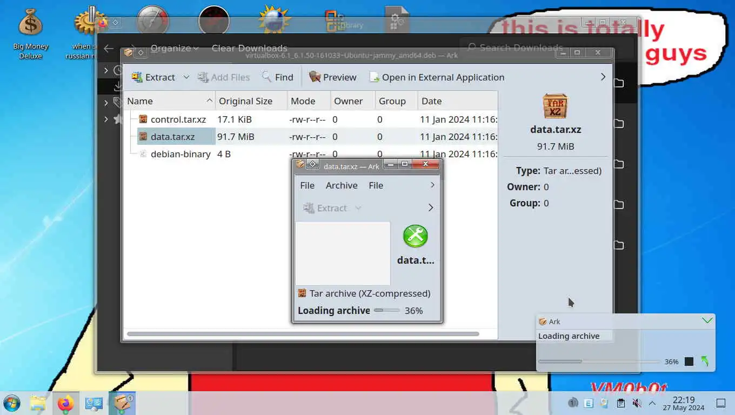Click the Ark package icon on taskbar
This screenshot has height=415, width=735.
point(123,403)
